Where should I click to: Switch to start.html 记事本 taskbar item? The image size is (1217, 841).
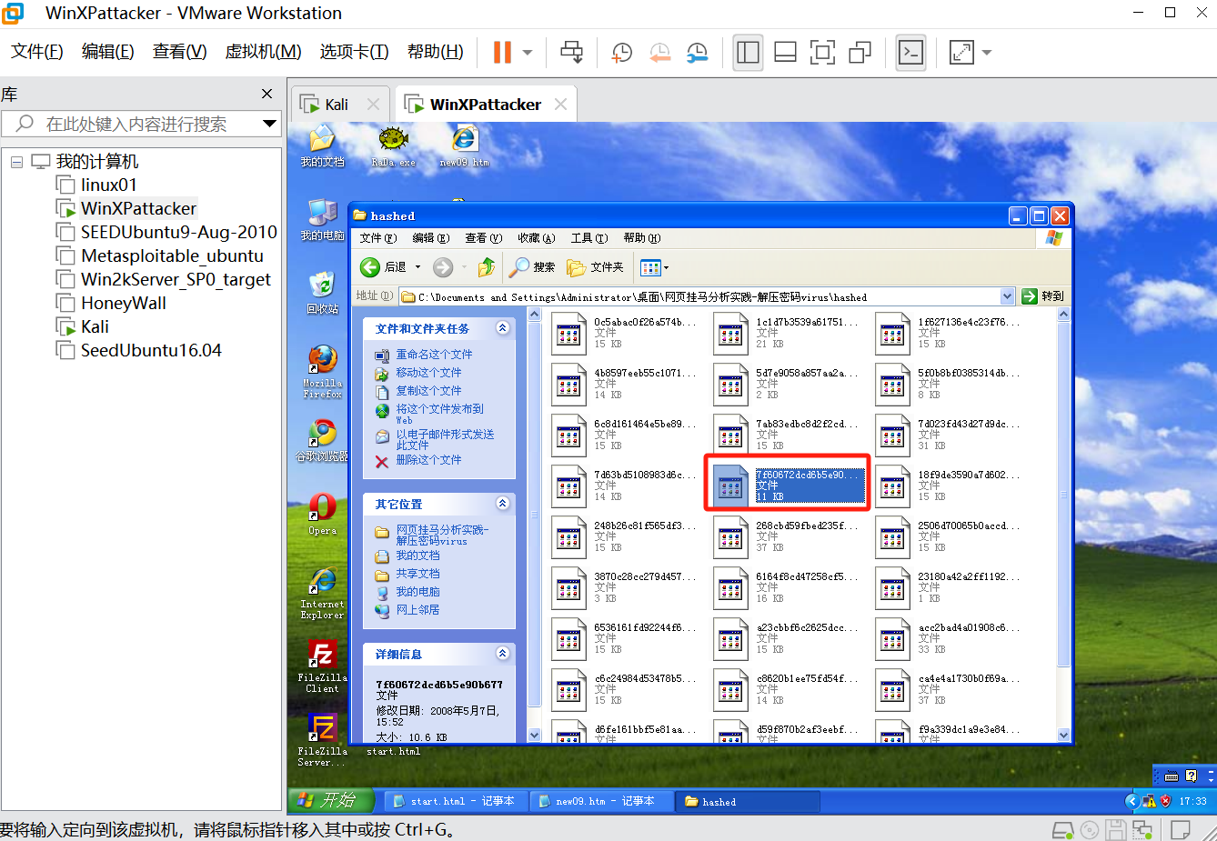[x=455, y=801]
